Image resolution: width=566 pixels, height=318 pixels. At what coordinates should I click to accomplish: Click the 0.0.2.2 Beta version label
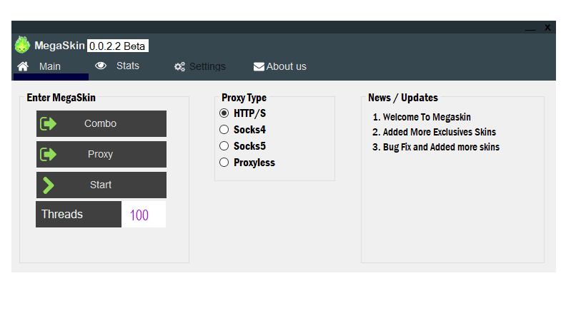click(x=117, y=46)
